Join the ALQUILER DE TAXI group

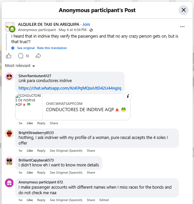coord(86,24)
